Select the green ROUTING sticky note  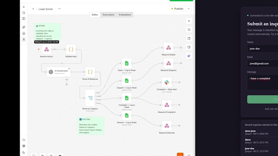(x=91, y=126)
